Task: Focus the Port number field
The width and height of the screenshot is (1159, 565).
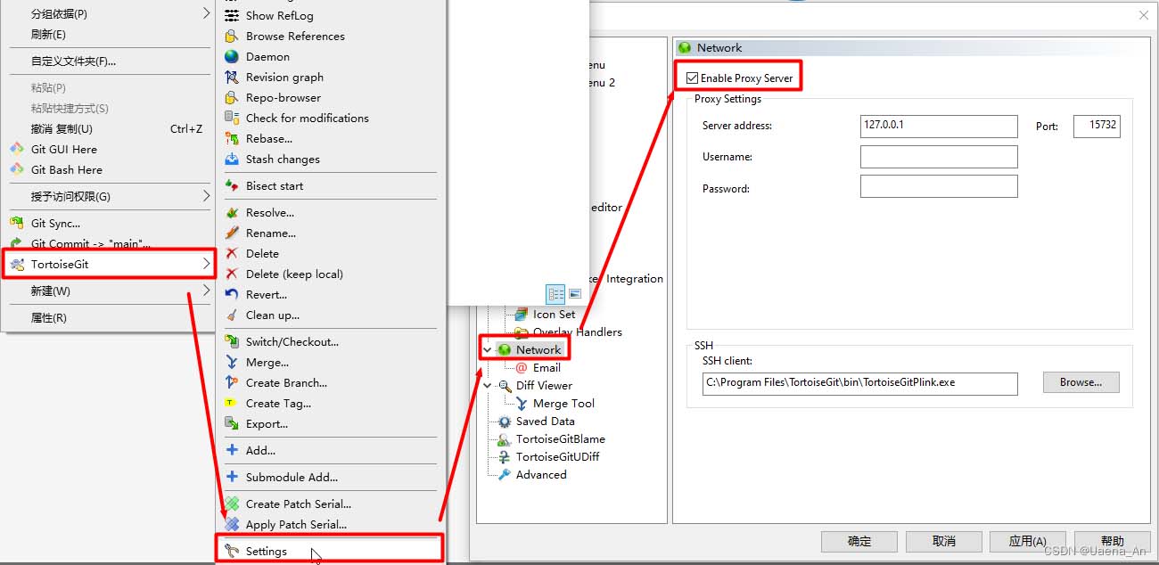Action: 1097,126
